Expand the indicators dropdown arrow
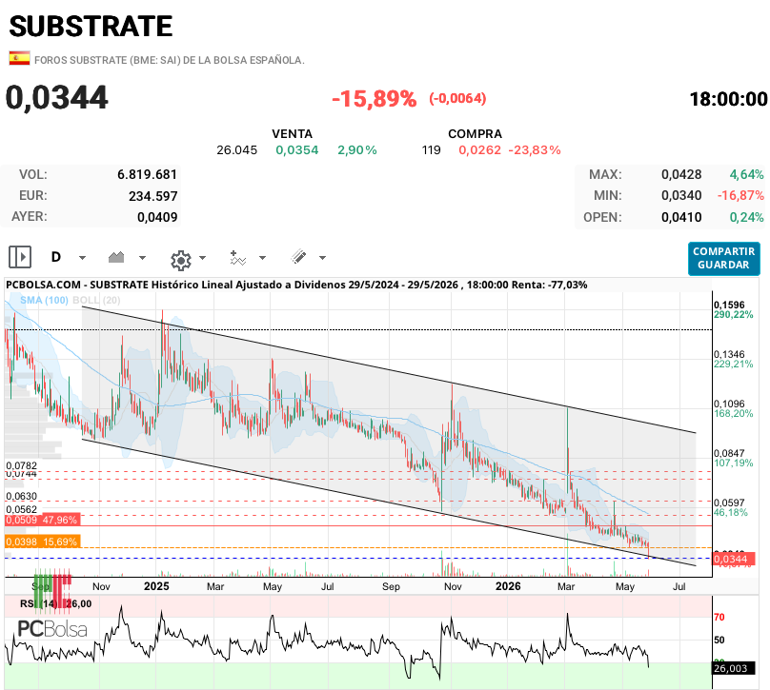This screenshot has height=690, width=770. click(x=262, y=258)
